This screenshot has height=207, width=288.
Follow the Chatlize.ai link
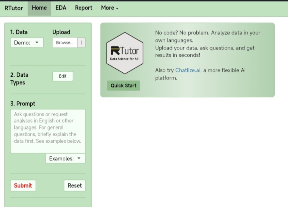click(x=188, y=70)
